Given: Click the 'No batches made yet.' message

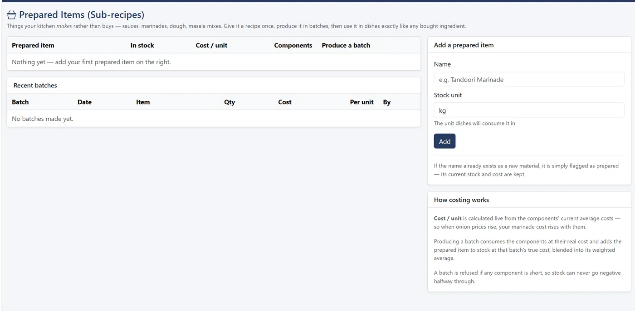Looking at the screenshot, I should [x=43, y=119].
